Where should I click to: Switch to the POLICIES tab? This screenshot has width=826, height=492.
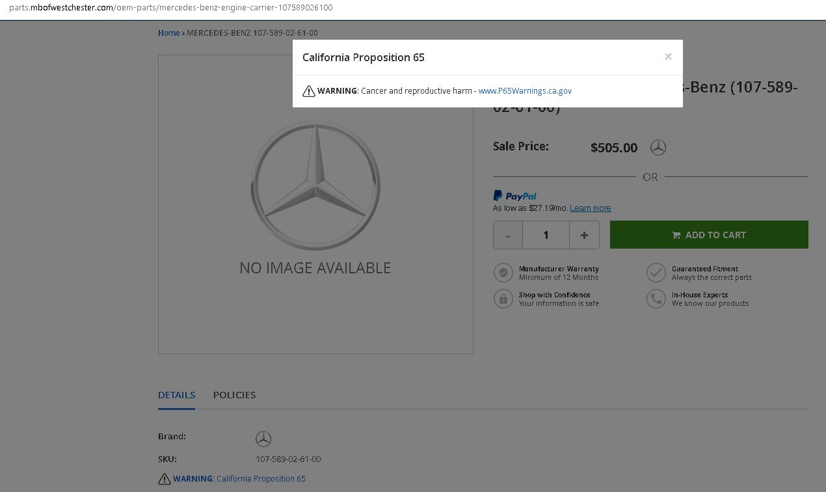pos(234,395)
